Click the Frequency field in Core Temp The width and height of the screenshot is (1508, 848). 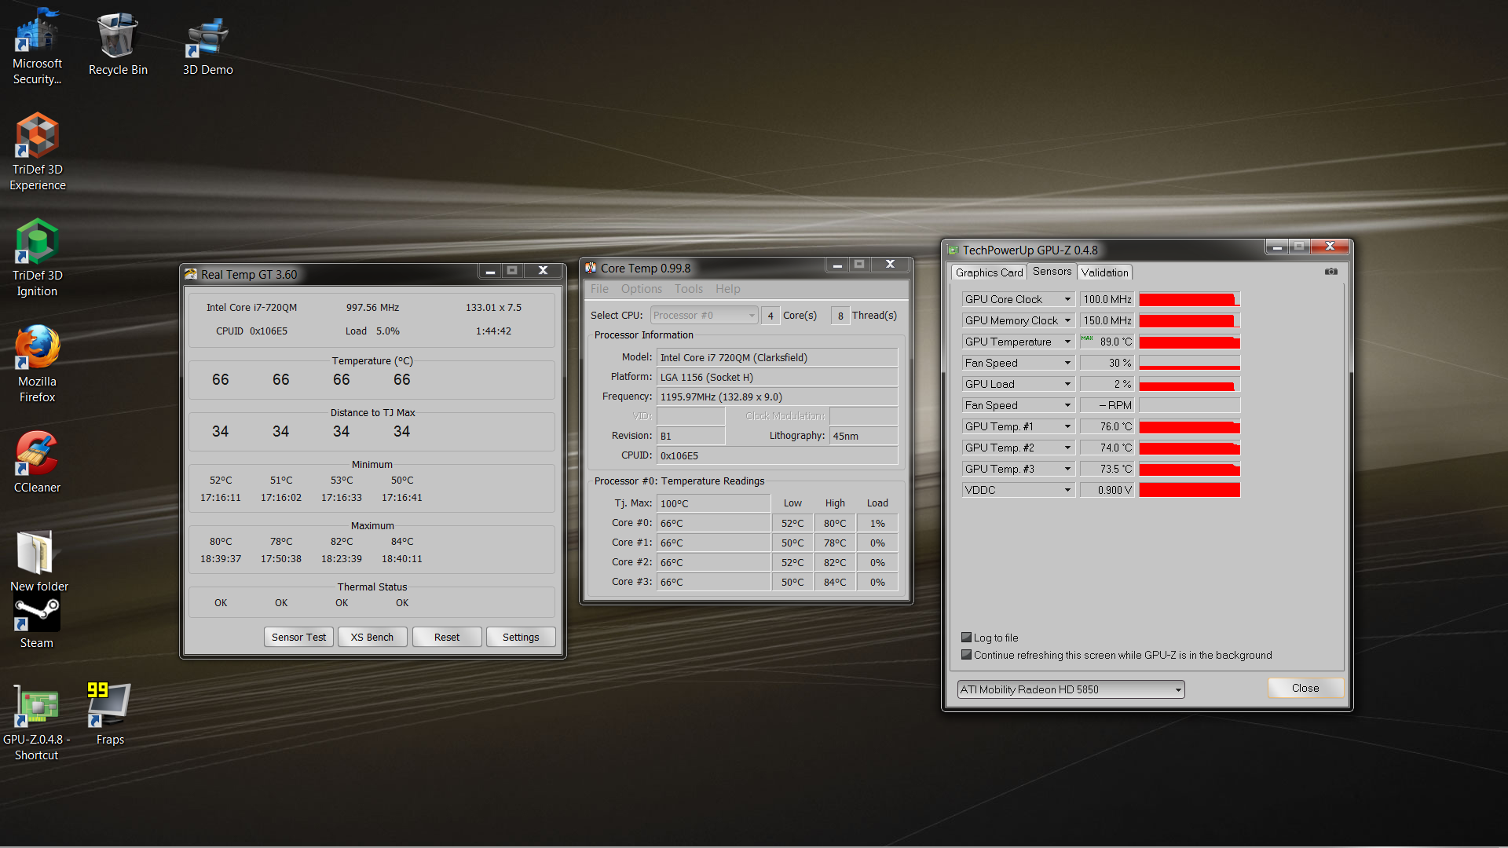(777, 397)
